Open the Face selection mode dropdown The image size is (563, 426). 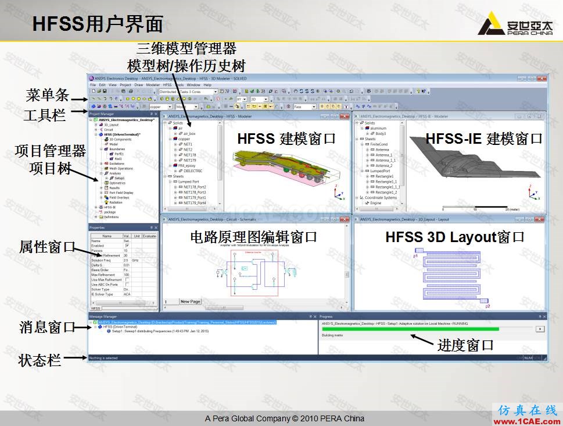(314, 107)
